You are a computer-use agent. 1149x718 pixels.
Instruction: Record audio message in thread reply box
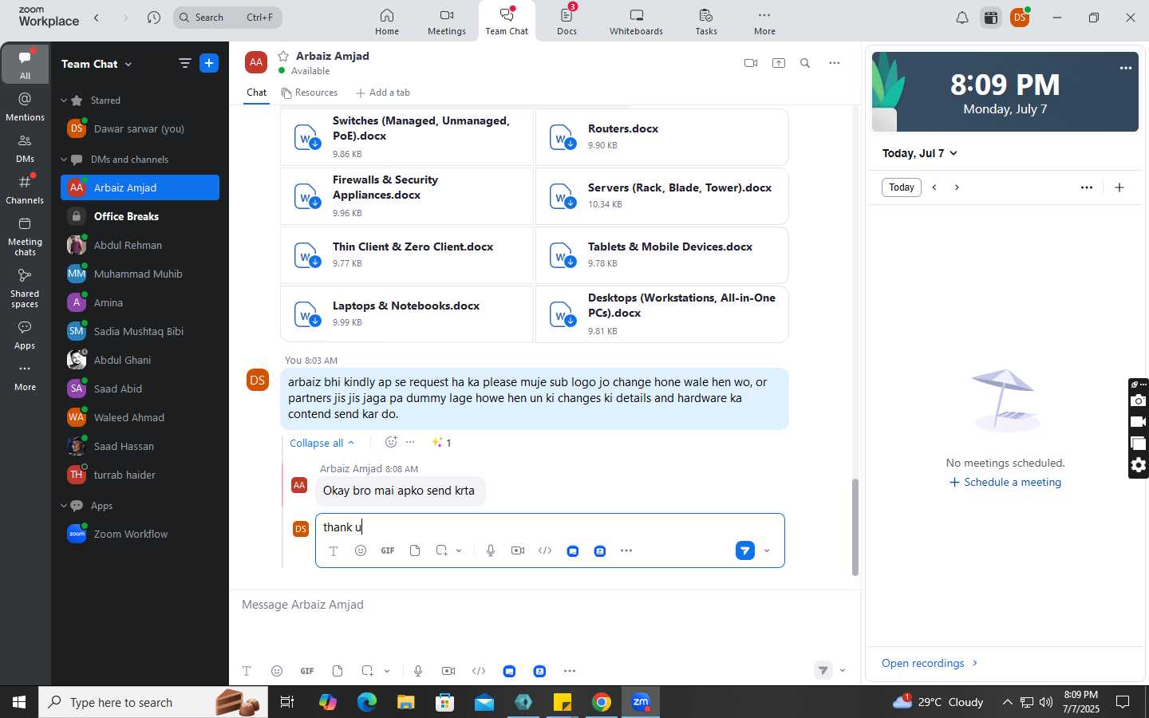[x=491, y=550]
